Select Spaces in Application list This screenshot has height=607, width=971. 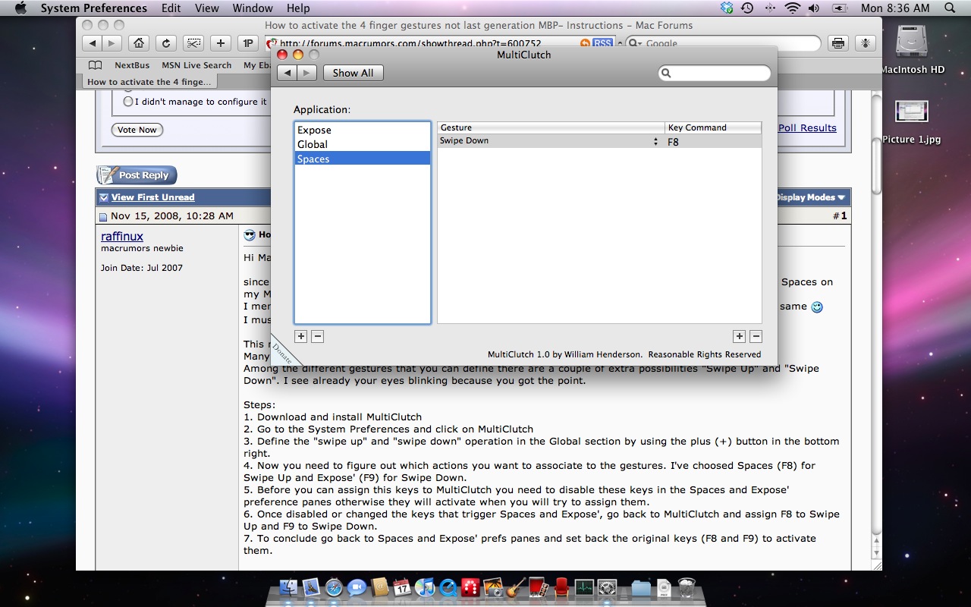363,159
